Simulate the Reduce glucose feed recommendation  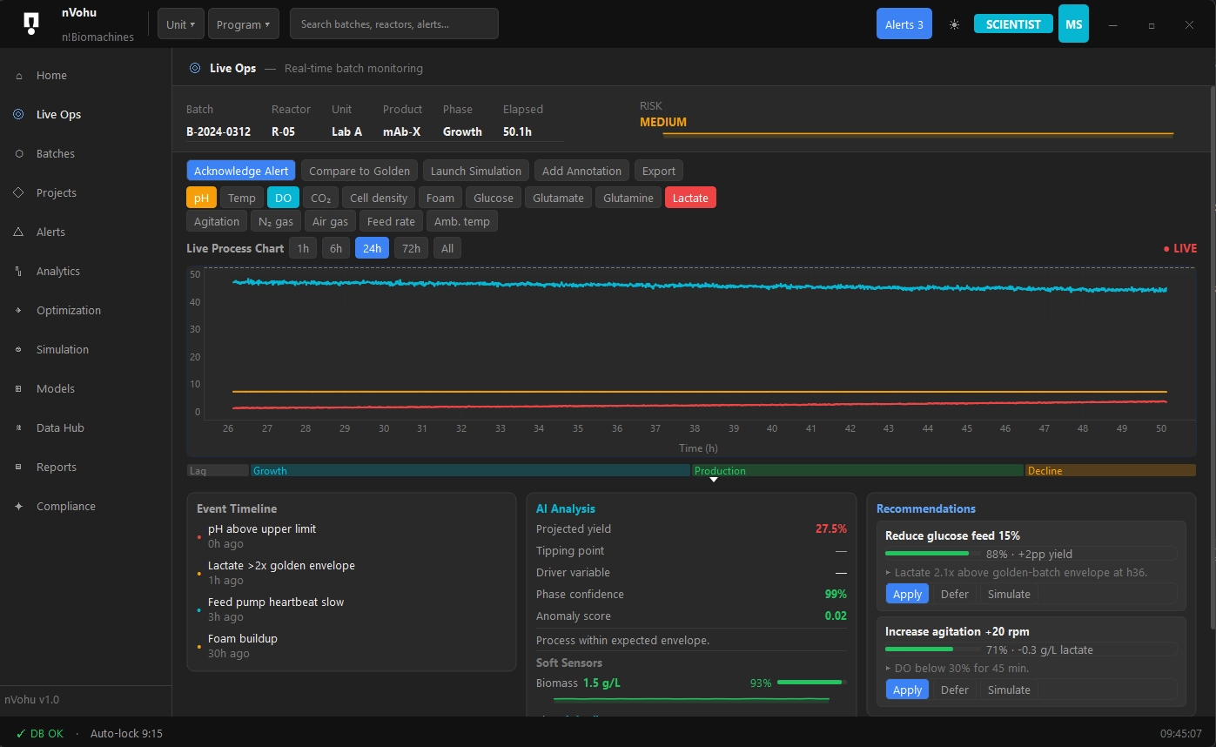pos(1009,594)
